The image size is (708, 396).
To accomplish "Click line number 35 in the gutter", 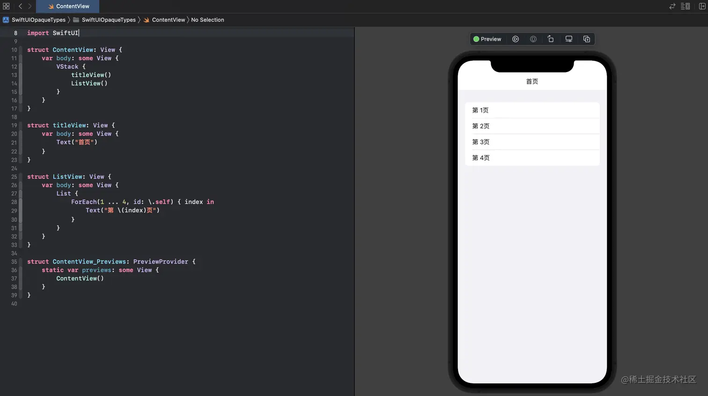I will coord(14,262).
